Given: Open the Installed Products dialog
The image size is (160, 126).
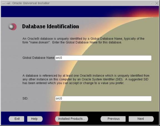Looking at the screenshot, I should coord(72,119).
